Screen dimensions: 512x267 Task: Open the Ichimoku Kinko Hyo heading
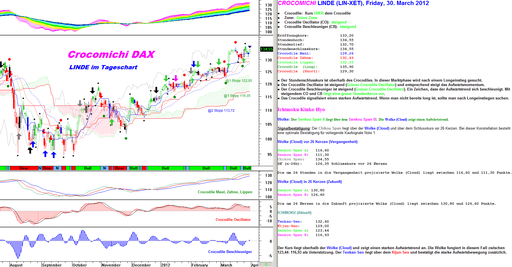pos(301,109)
